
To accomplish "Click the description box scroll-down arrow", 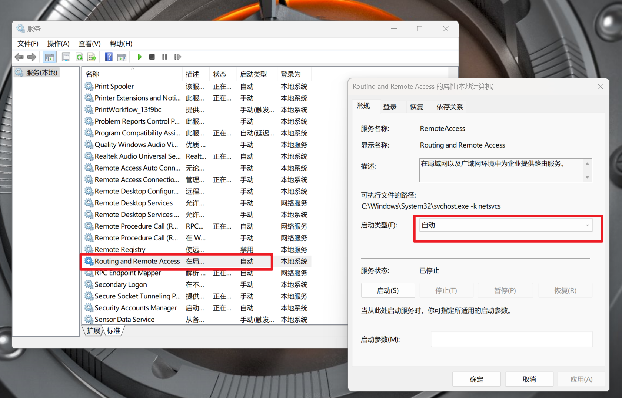I will (587, 177).
